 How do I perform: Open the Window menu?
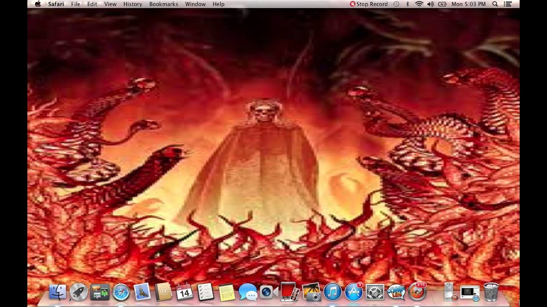tap(195, 4)
